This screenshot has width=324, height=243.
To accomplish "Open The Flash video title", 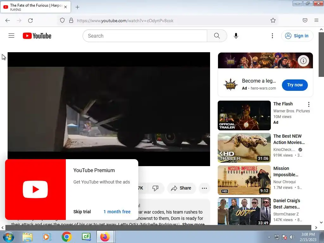I will coord(283,104).
